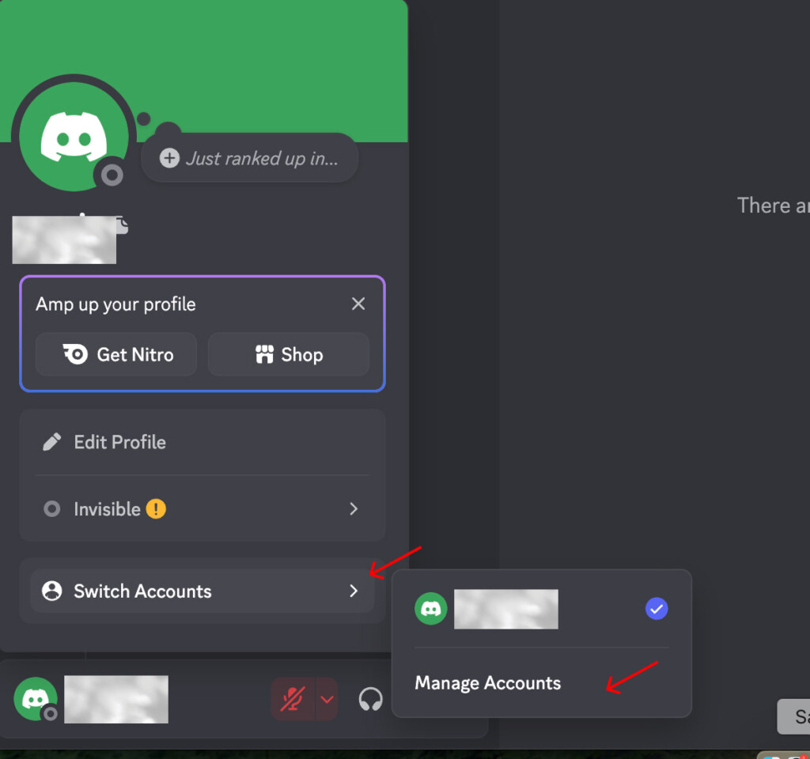Click the Get Nitro button
This screenshot has width=810, height=759.
pyautogui.click(x=116, y=354)
